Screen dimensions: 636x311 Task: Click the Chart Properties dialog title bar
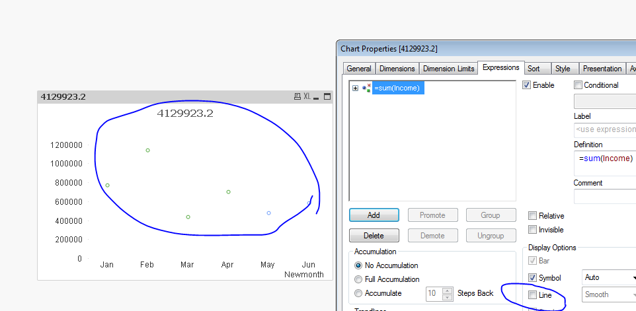[x=487, y=49]
